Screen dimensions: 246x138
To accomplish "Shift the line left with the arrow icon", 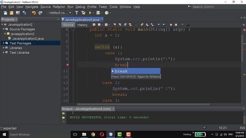I will coord(159,25).
